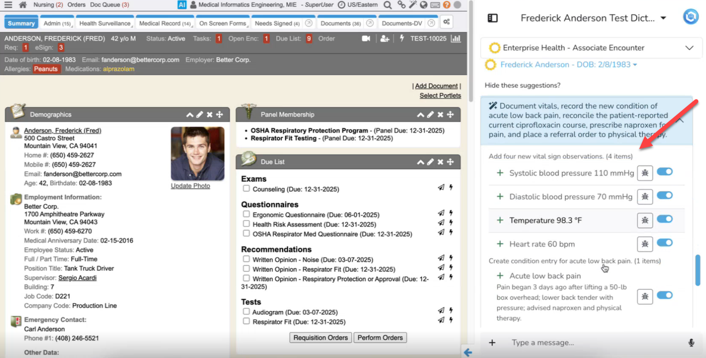
Task: Click the add user icon in patient header
Action: [x=385, y=38]
